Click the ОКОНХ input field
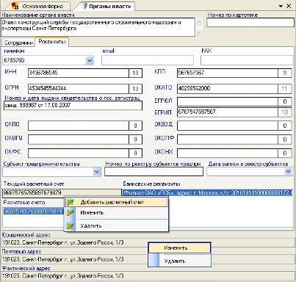 pos(228,153)
